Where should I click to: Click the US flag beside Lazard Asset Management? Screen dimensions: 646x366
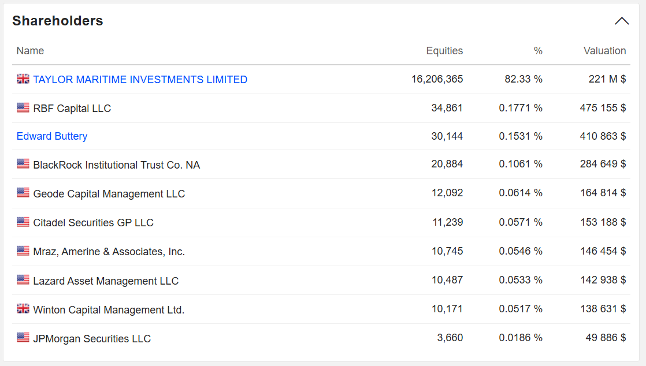click(x=23, y=279)
